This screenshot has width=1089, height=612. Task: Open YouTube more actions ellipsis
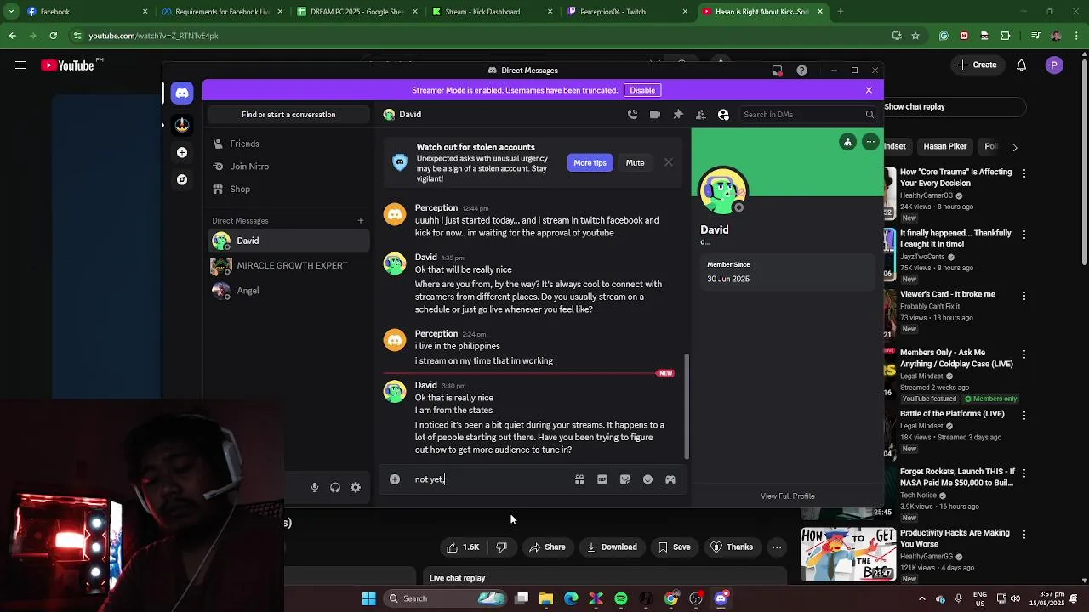click(777, 547)
